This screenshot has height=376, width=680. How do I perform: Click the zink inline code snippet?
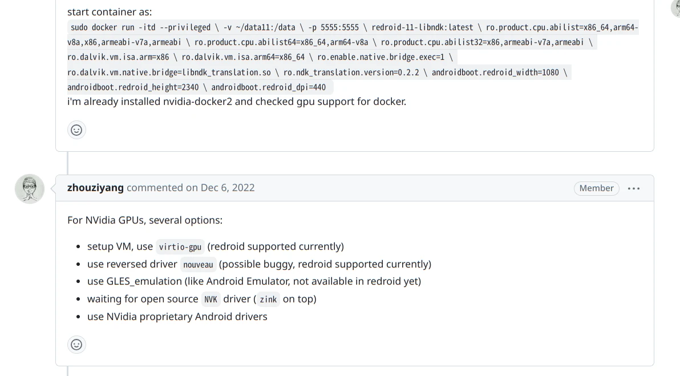[268, 300]
